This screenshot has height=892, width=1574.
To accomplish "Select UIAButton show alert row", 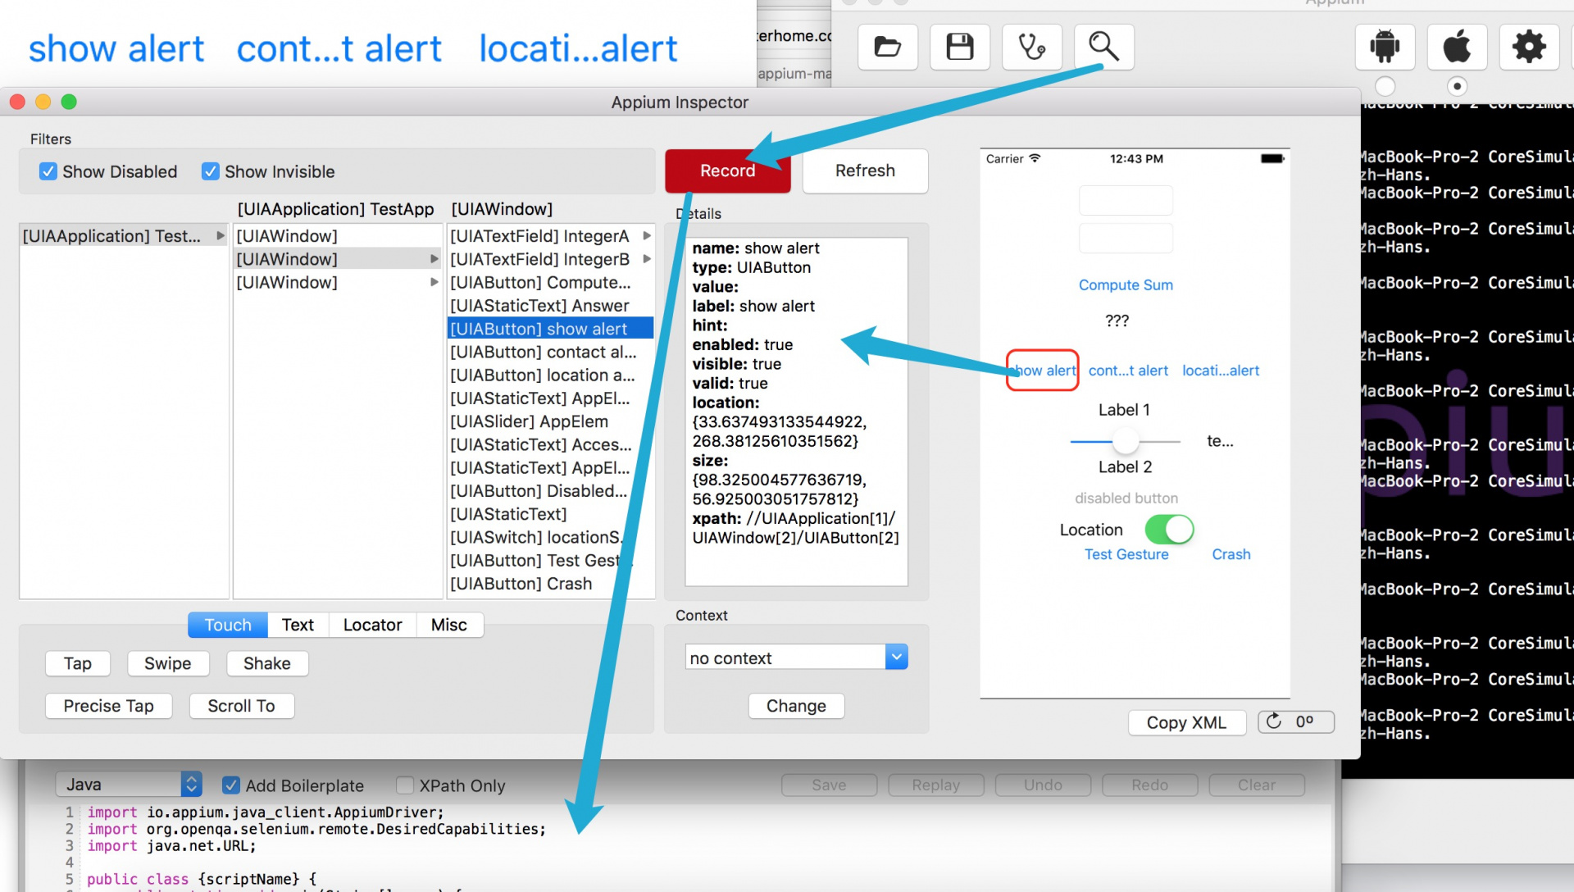I will pyautogui.click(x=550, y=329).
